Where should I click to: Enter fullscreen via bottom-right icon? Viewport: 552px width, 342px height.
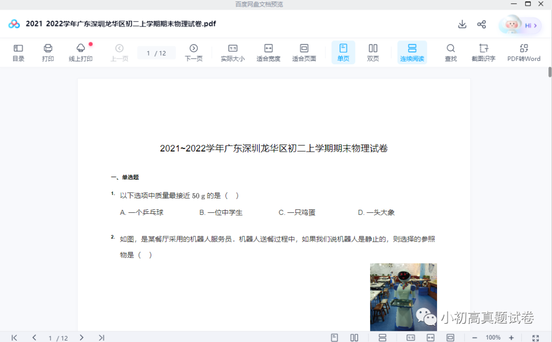tap(536, 338)
